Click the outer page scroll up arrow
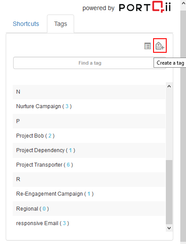186x244 pixels. point(183,4)
